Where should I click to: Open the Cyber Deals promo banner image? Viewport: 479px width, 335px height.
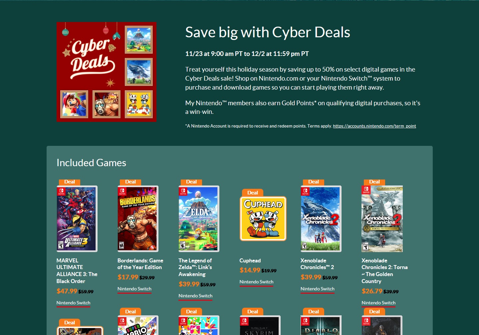tap(107, 72)
